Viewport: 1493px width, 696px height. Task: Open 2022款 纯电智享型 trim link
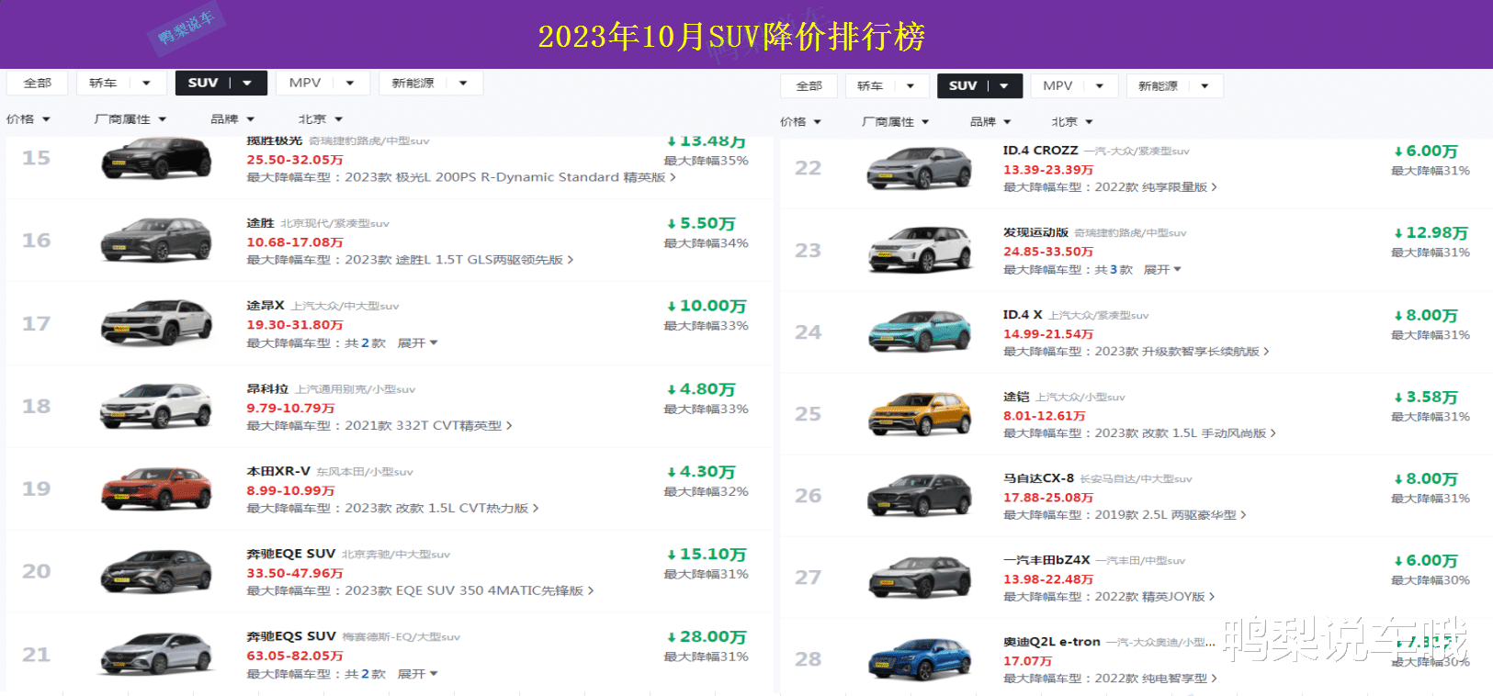pos(1156,679)
